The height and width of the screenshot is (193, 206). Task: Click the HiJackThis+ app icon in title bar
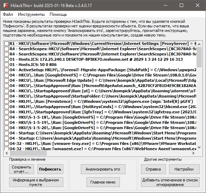pos(6,5)
